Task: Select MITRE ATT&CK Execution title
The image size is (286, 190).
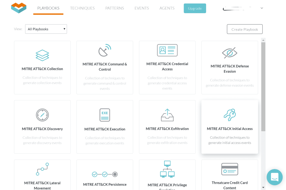Action: point(105,129)
